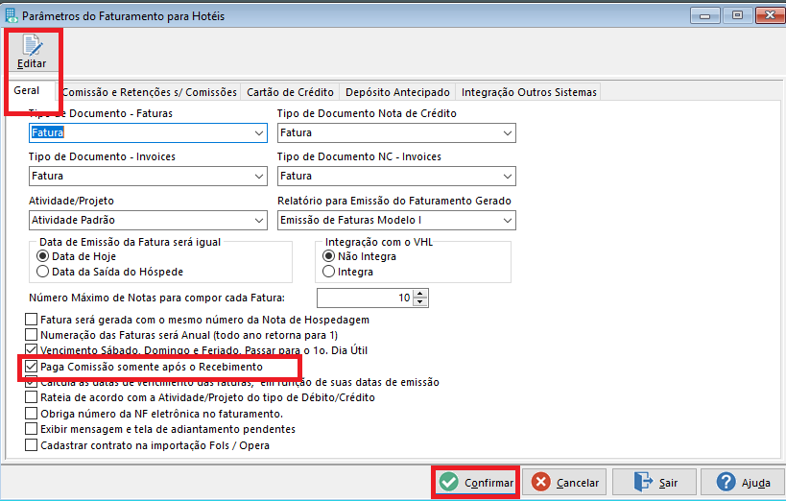Minimize the Parâmetros do Faturamento window
Viewport: 786px width, 501px height.
pos(704,15)
